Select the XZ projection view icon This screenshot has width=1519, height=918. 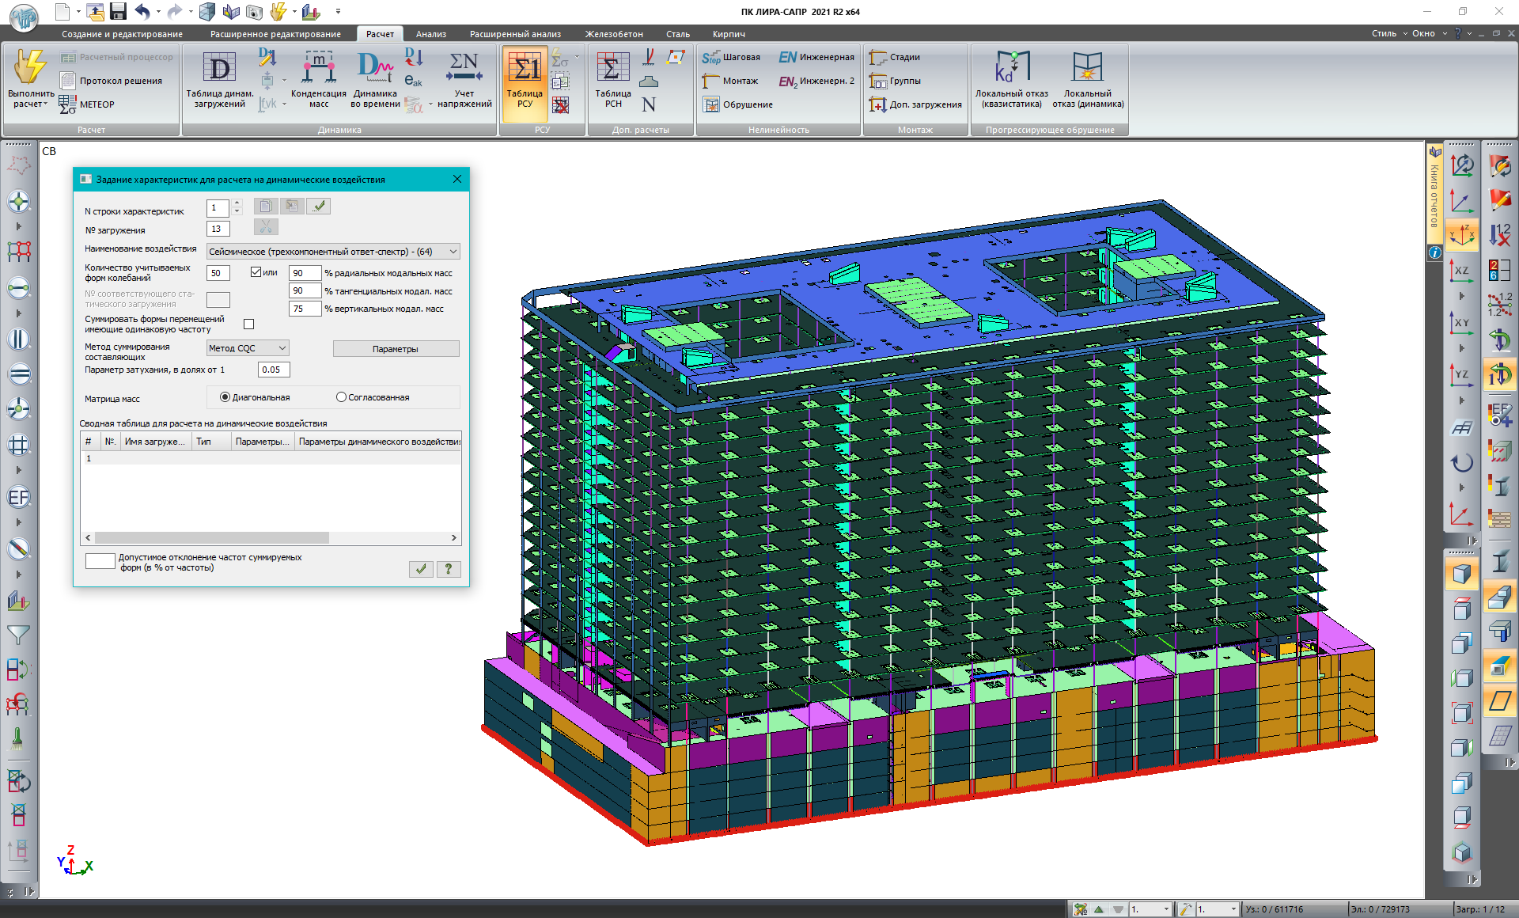pyautogui.click(x=1460, y=271)
